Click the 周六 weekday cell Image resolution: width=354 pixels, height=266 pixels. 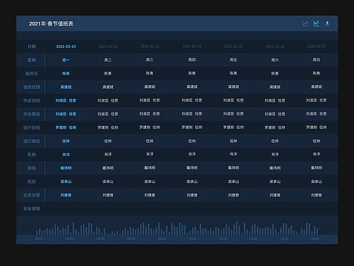275,60
